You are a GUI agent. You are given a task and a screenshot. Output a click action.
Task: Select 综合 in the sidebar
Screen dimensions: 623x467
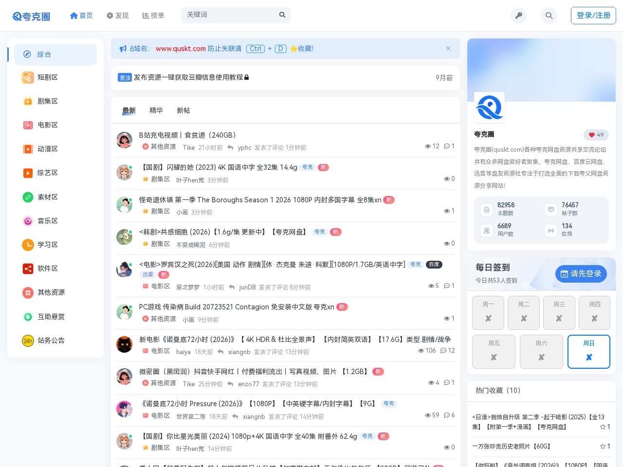click(55, 54)
